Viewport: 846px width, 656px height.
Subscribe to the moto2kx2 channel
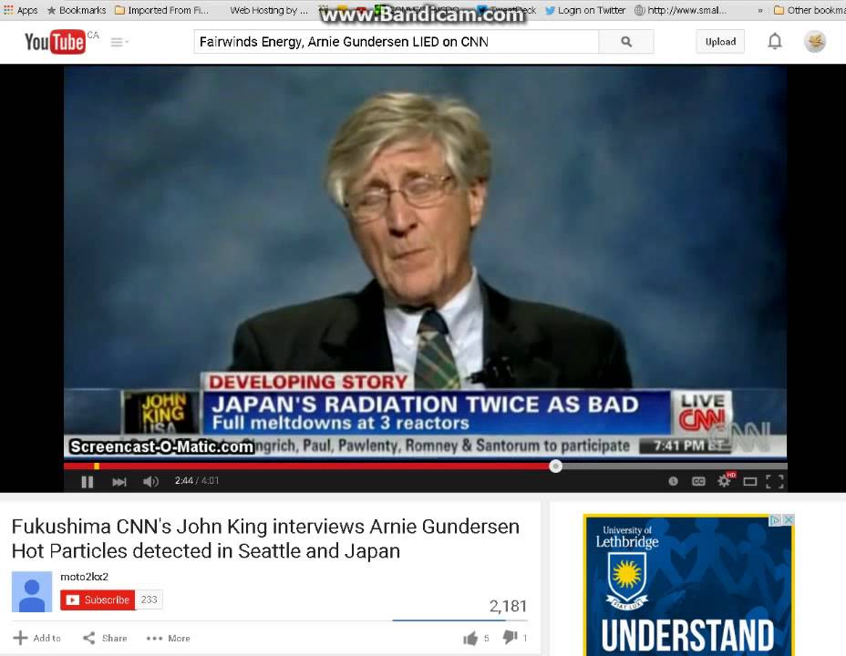coord(98,600)
